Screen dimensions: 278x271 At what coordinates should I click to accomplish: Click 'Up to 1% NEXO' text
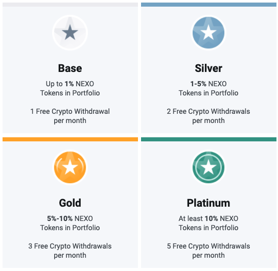[x=70, y=84]
